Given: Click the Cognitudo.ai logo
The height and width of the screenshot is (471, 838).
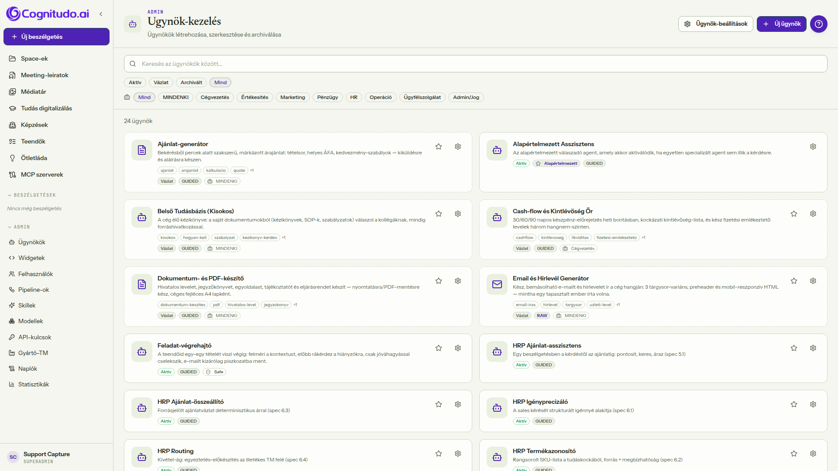Looking at the screenshot, I should [x=48, y=14].
